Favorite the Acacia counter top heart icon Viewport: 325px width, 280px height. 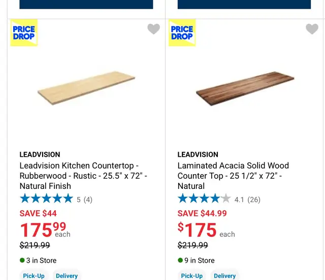click(x=312, y=29)
